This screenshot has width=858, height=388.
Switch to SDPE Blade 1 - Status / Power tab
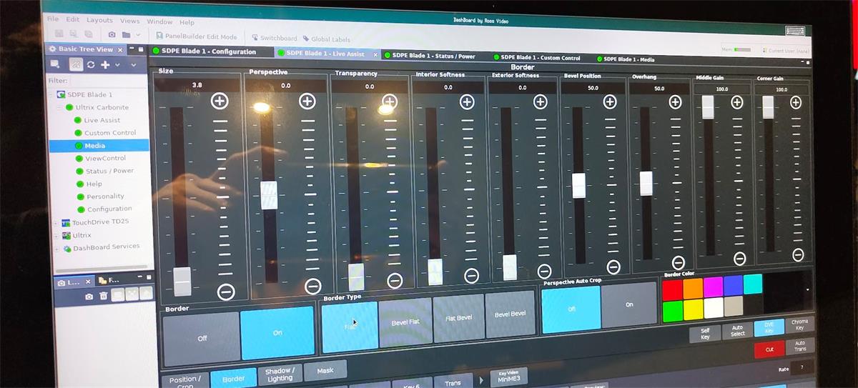(434, 55)
